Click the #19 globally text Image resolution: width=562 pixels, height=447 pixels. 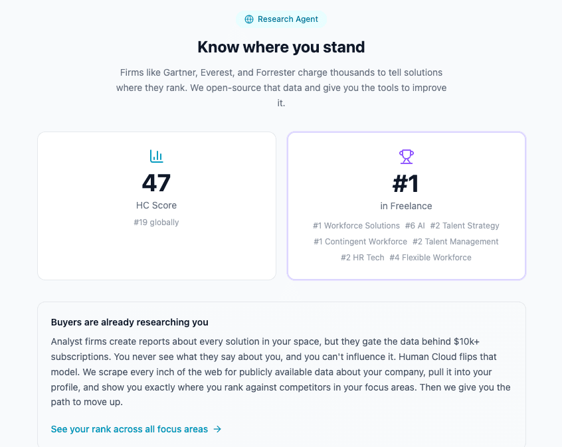tap(156, 223)
